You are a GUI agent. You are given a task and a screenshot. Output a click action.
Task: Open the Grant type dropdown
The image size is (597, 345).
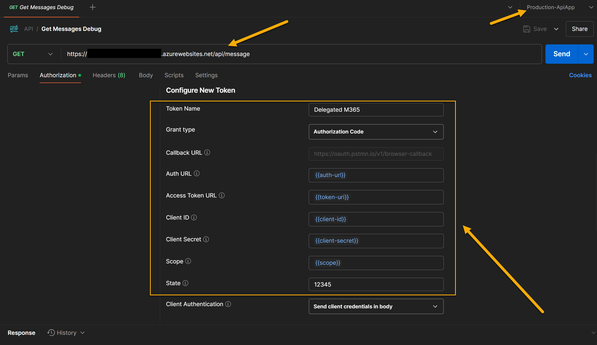point(435,132)
